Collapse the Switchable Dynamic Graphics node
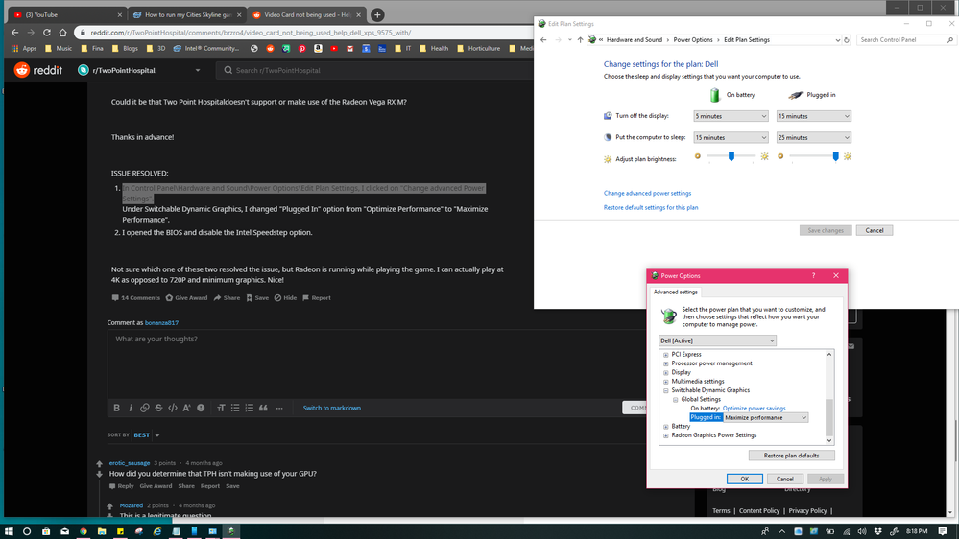Image resolution: width=959 pixels, height=539 pixels. pyautogui.click(x=666, y=390)
